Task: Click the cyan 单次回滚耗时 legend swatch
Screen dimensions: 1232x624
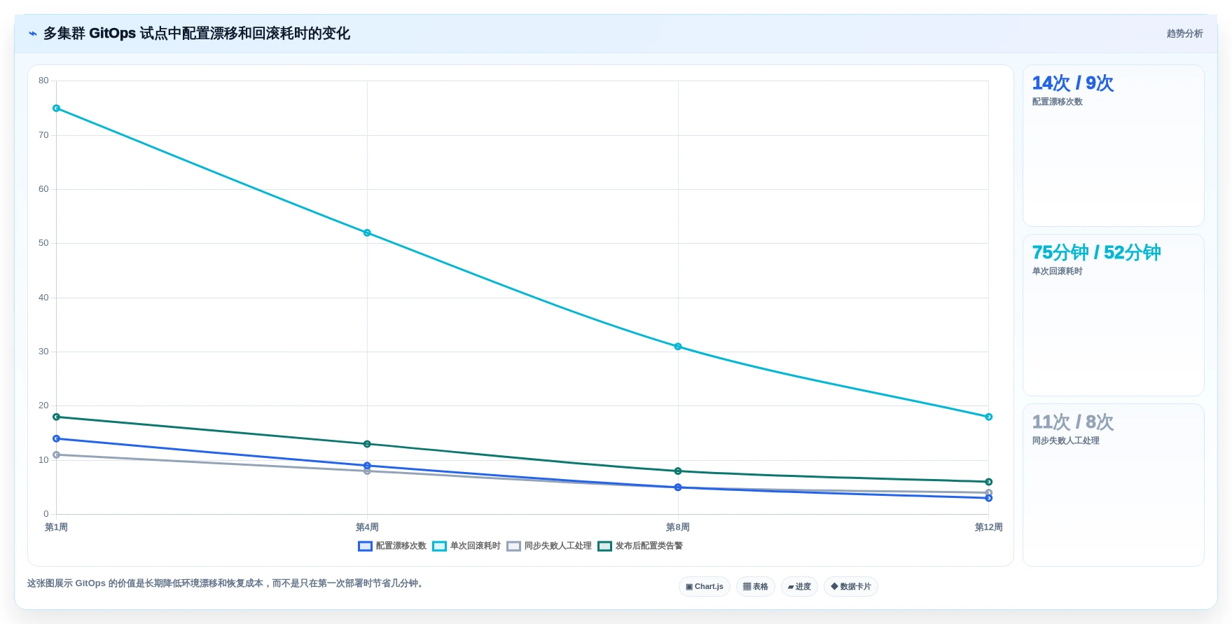Action: pos(439,546)
